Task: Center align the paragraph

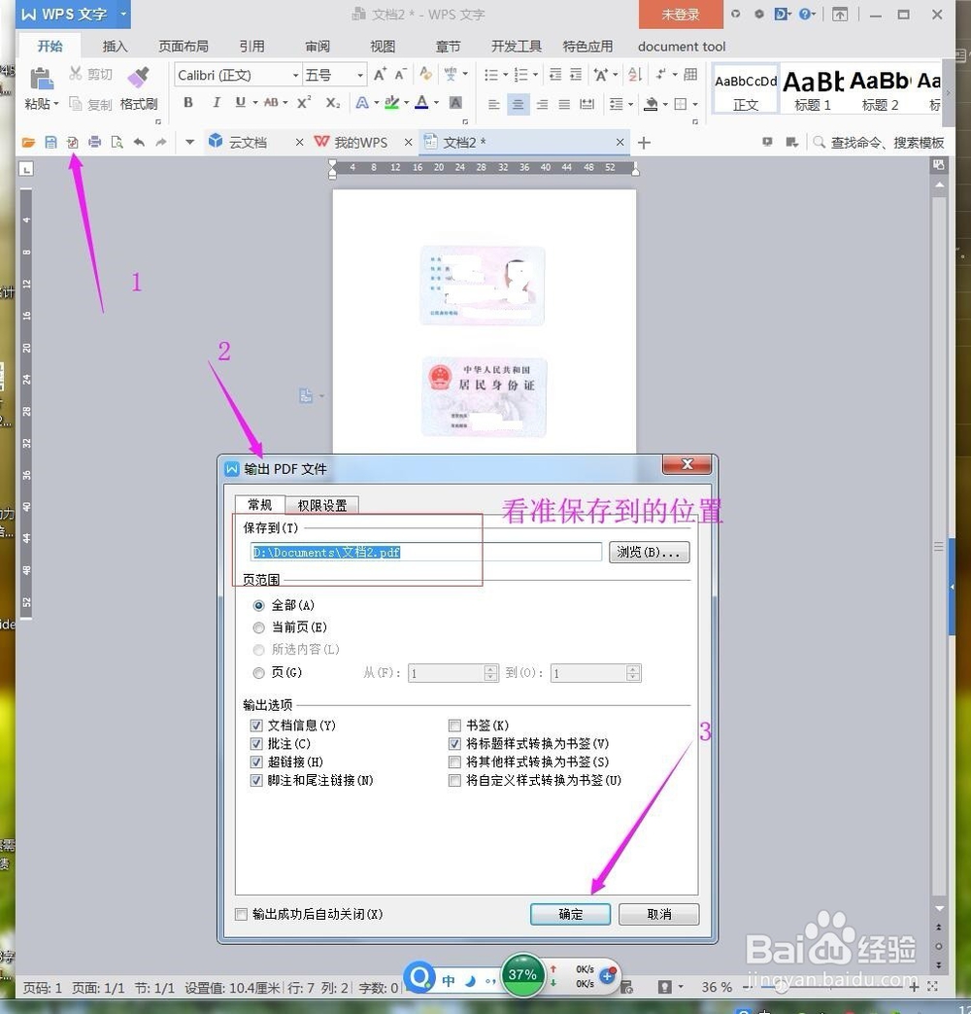Action: (x=518, y=104)
